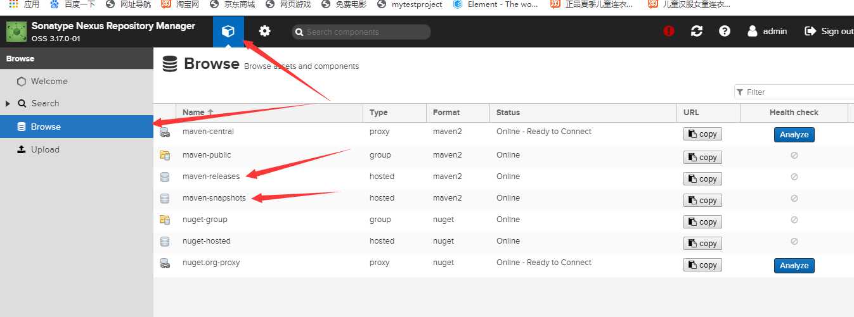Sort by the Status column header
Viewport: 854px width, 317px height.
[x=583, y=113]
